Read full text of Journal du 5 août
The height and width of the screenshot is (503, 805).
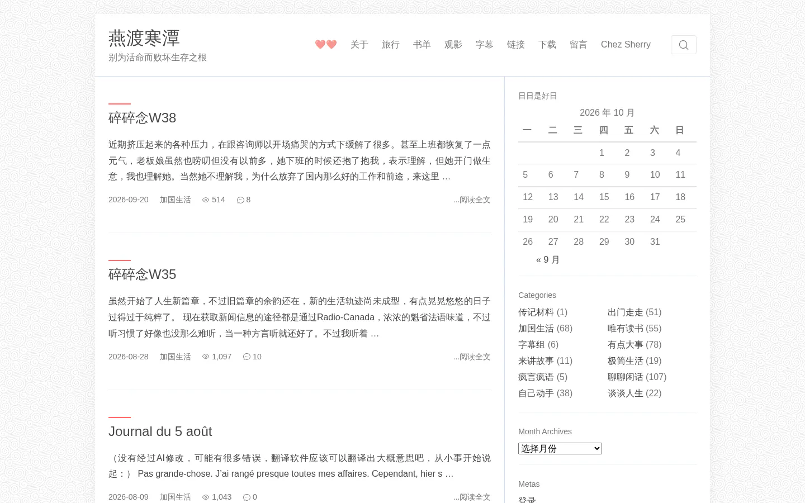[x=472, y=497]
